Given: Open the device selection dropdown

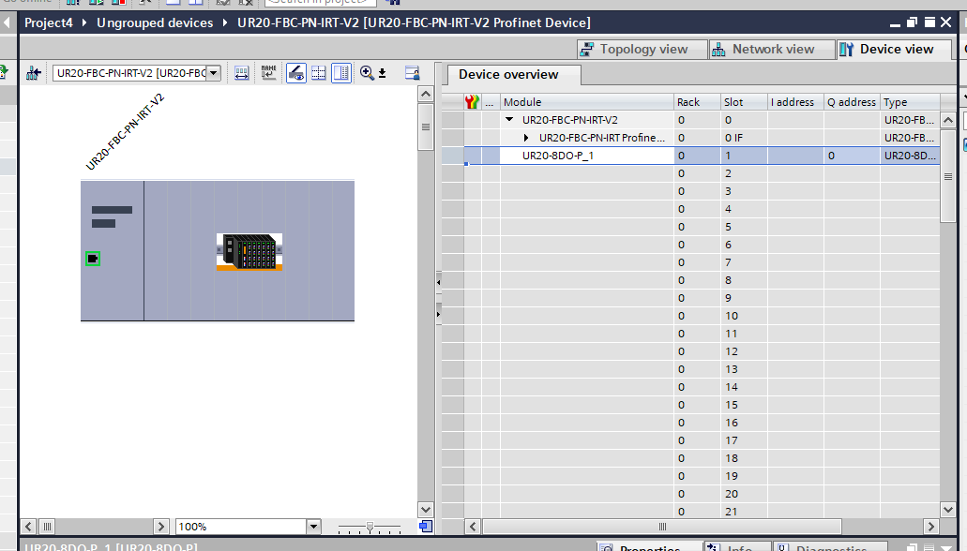Looking at the screenshot, I should 214,73.
